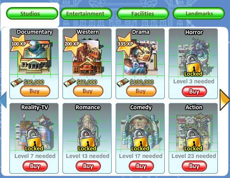Viewport: 230px width, 178px height.
Task: Click the red Buy button under Horror
Action: coord(194,92)
